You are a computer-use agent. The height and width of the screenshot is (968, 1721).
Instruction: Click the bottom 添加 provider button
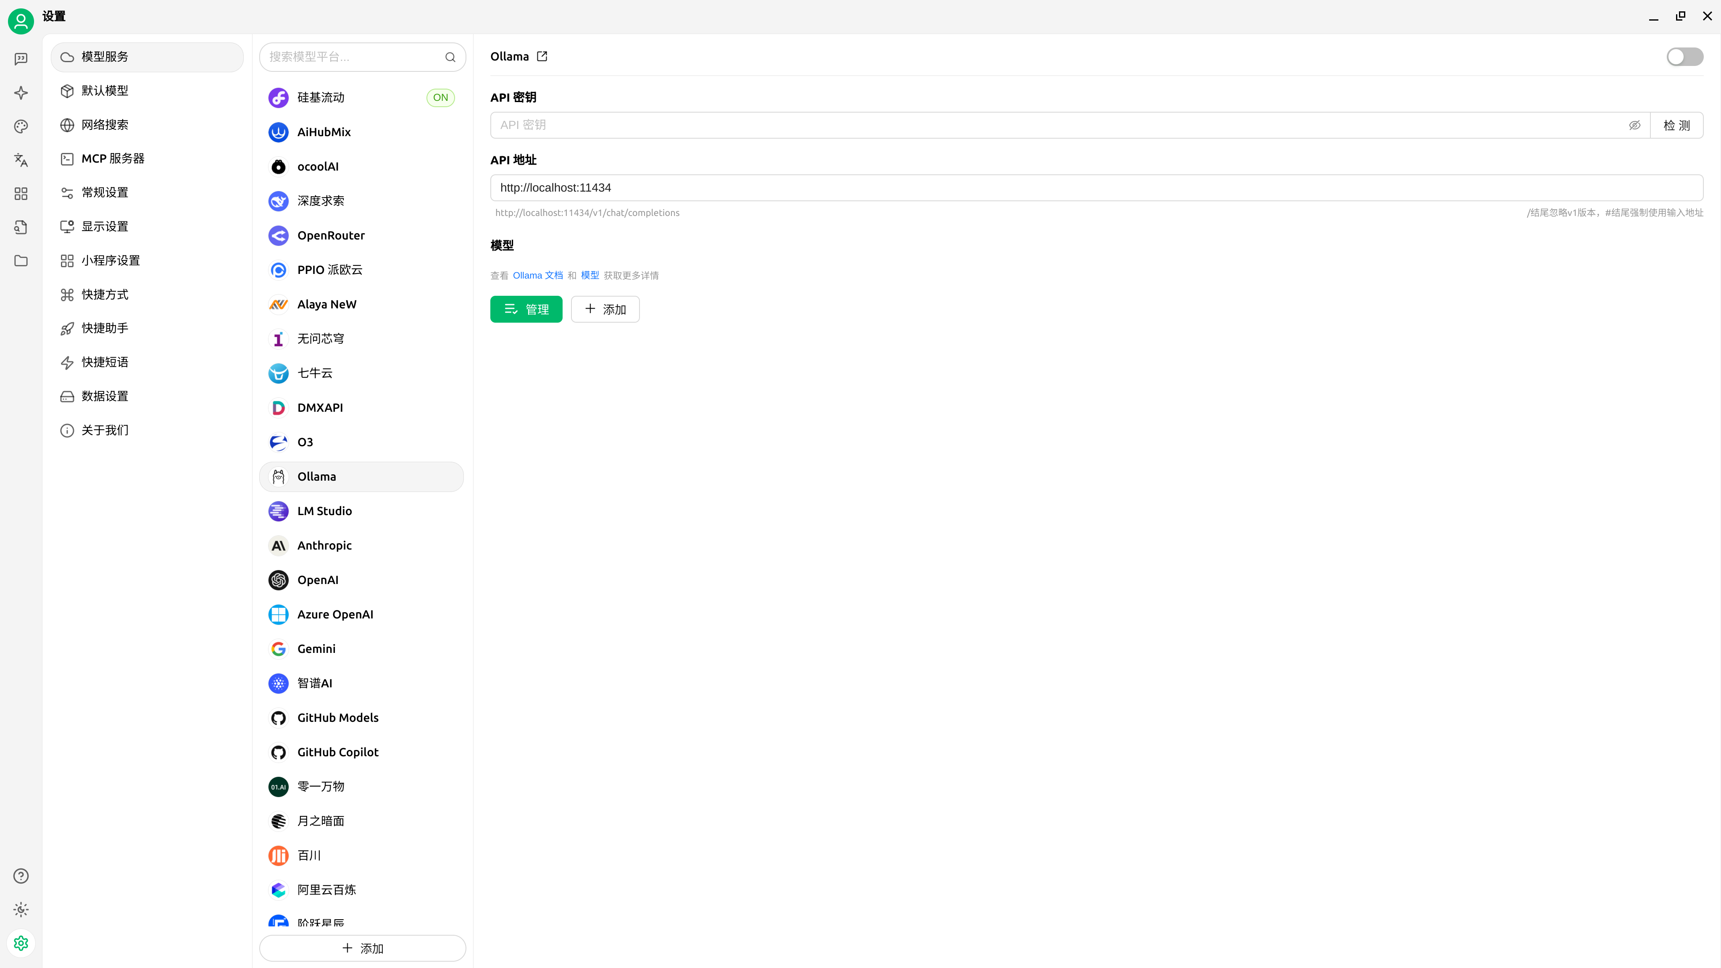[x=362, y=949]
